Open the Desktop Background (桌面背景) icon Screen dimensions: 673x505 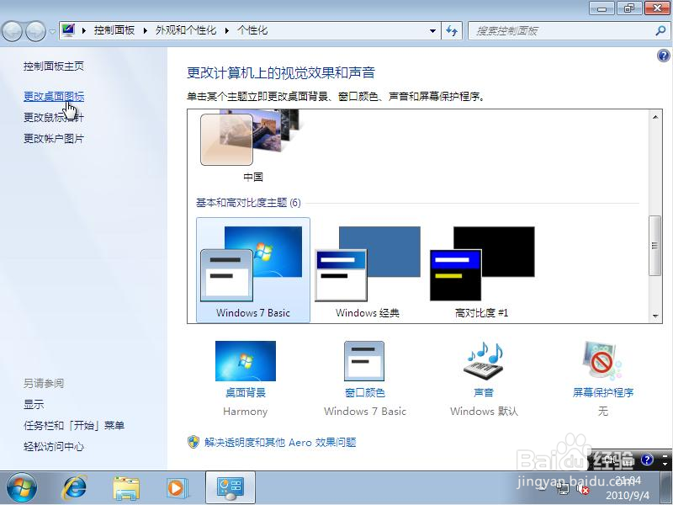tap(245, 361)
